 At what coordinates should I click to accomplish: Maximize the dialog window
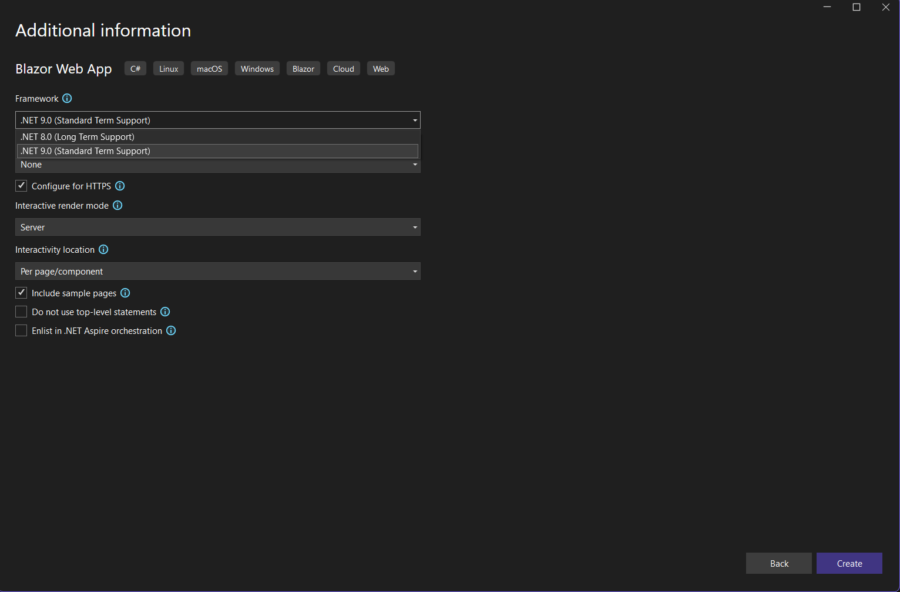tap(857, 7)
